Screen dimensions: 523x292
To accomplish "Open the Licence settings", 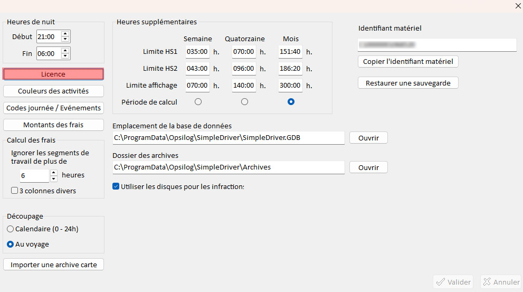I will click(53, 74).
